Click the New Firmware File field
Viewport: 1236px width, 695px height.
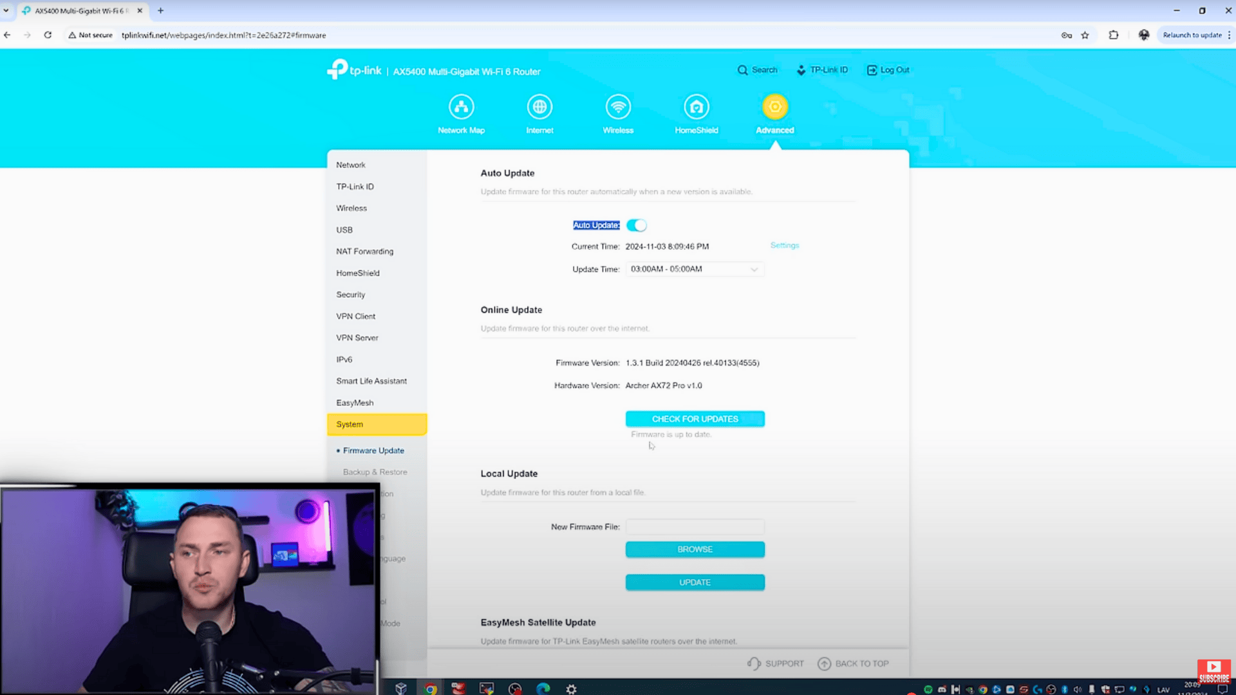point(695,527)
